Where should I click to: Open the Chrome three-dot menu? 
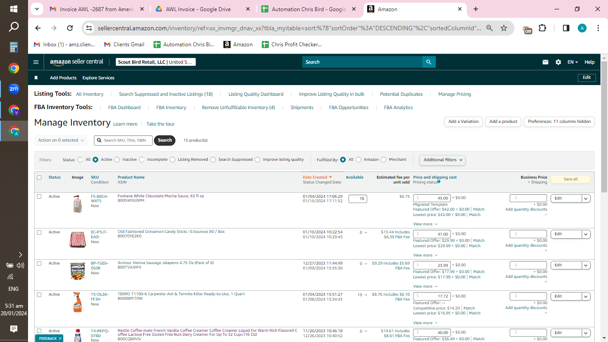click(x=597, y=28)
